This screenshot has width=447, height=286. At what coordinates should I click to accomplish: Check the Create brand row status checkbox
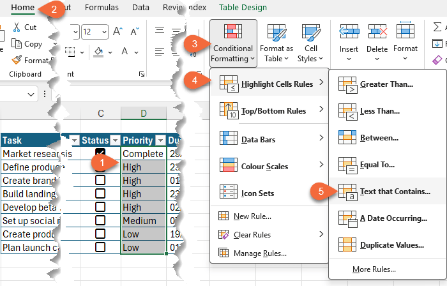coord(100,180)
